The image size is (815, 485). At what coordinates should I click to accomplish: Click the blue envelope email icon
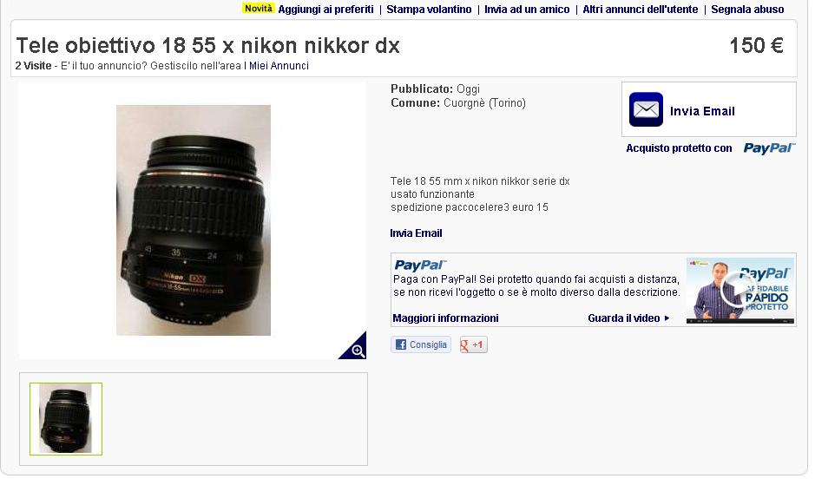[x=646, y=109]
